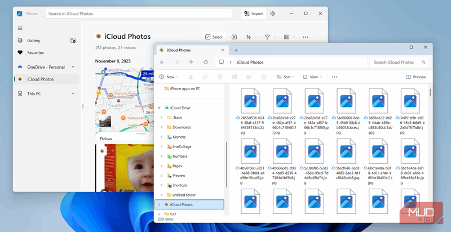This screenshot has height=232, width=451.
Task: Select file 5fecf048-2ecd jpg
Action: coord(346,159)
